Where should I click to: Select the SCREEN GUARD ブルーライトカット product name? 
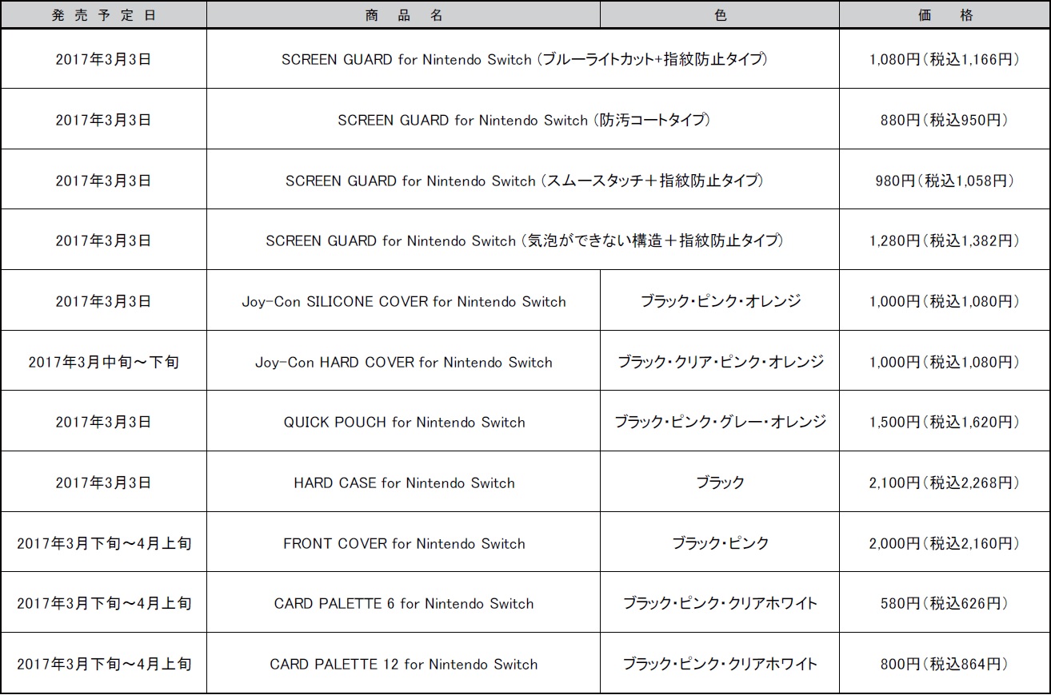[523, 59]
